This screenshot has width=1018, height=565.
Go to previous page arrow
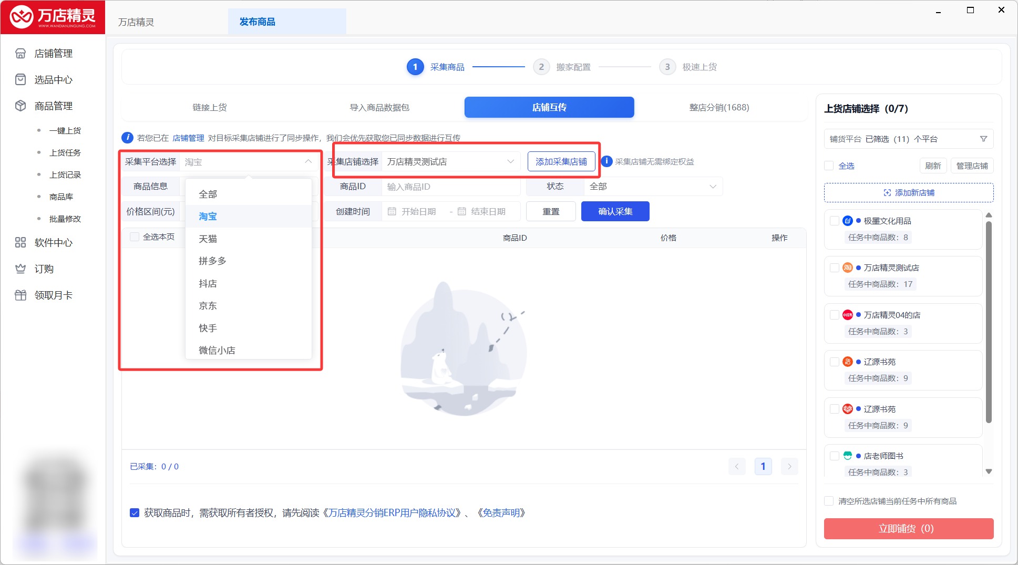737,466
